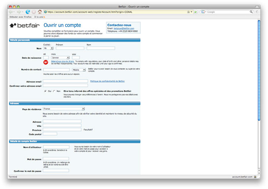
Task: Click the browser URL address bar
Action: click(x=116, y=12)
